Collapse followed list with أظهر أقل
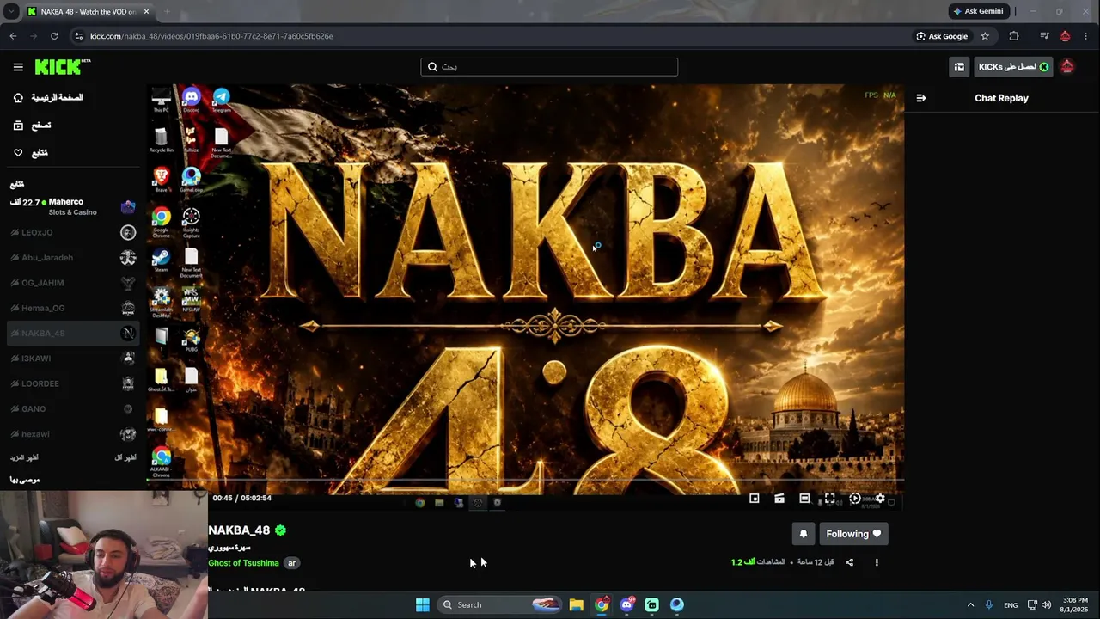The height and width of the screenshot is (619, 1100). pyautogui.click(x=125, y=457)
